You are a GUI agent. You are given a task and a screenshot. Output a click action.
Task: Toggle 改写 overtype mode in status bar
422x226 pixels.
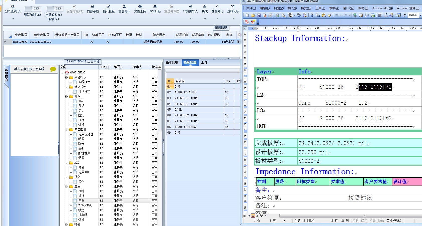coord(381,221)
